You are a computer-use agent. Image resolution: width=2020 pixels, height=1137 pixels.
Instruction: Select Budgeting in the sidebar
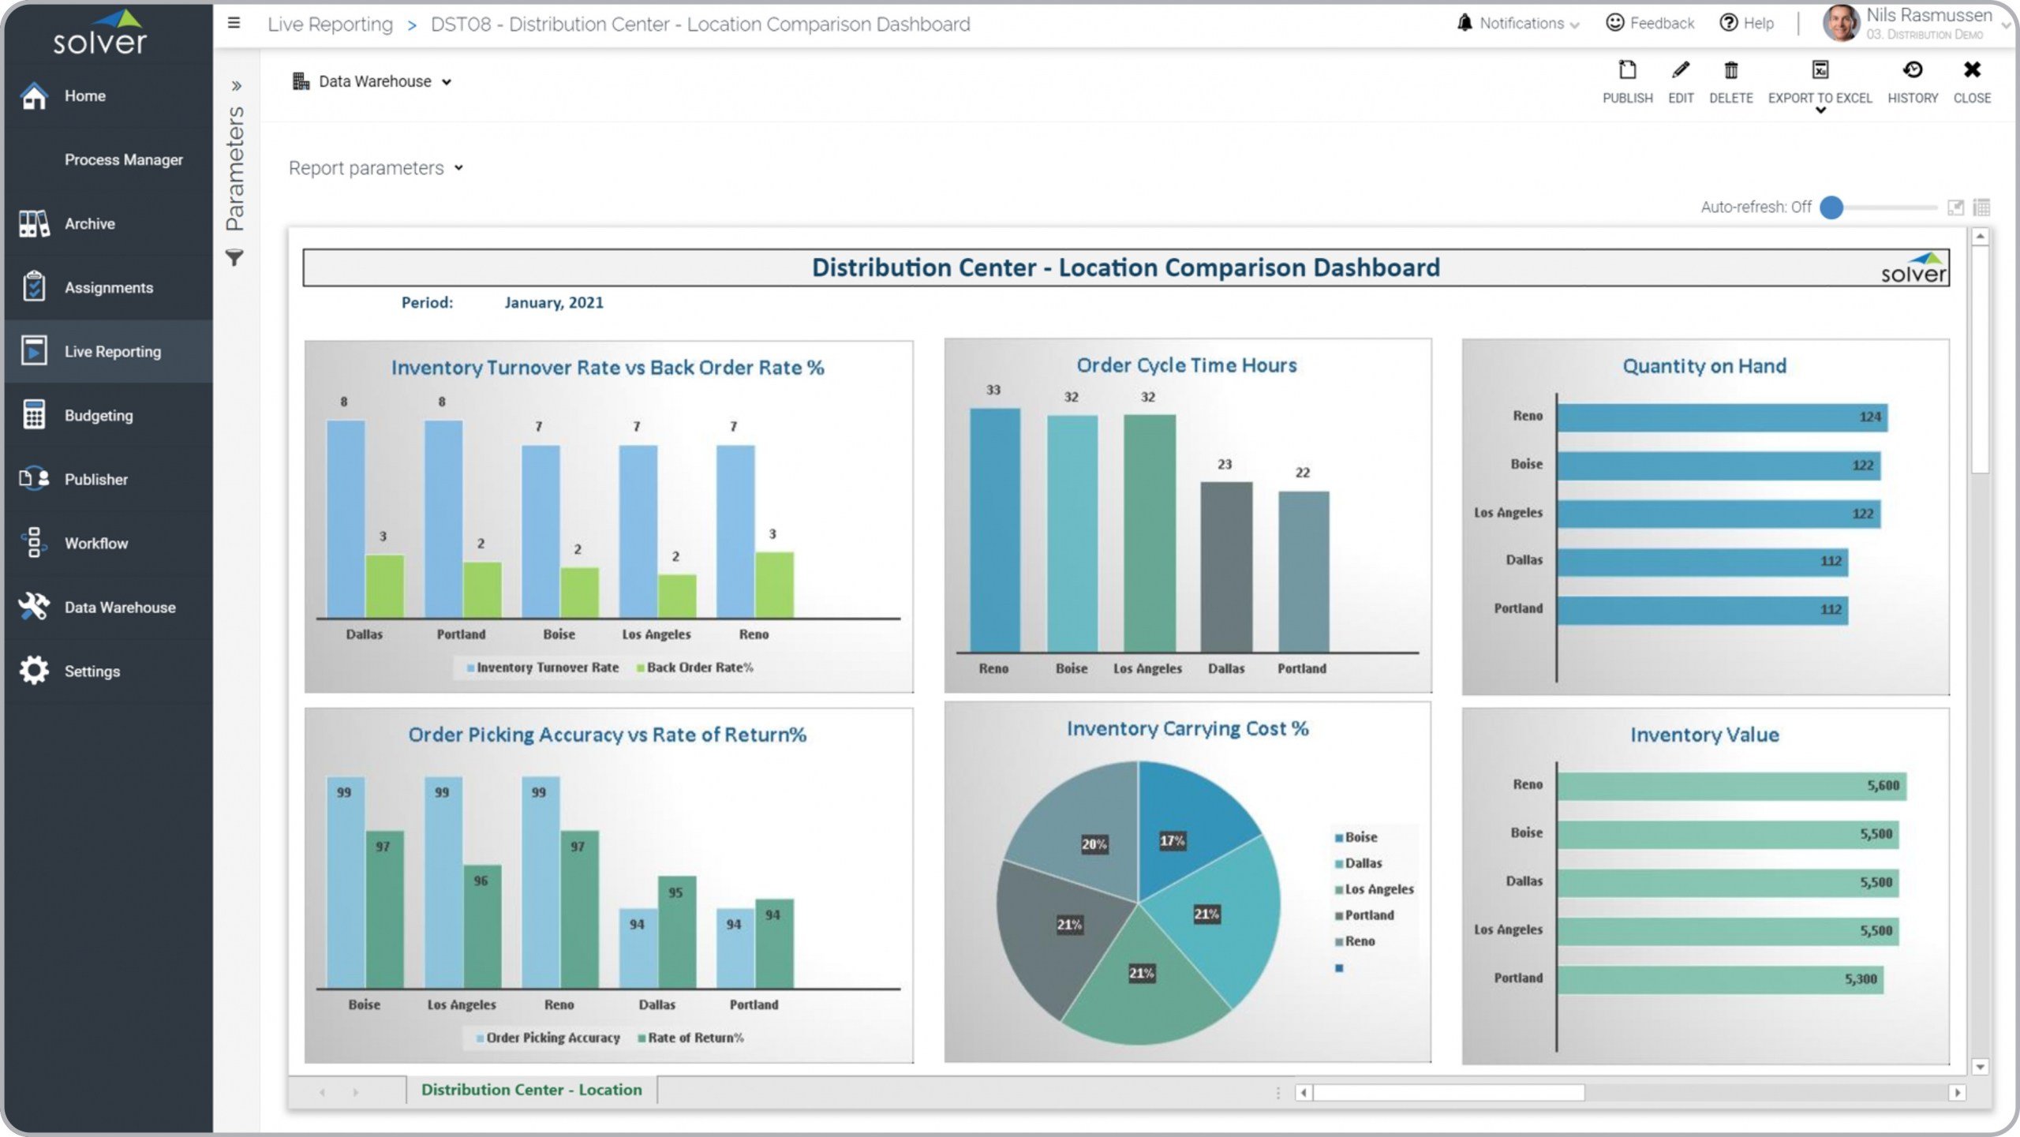[99, 416]
